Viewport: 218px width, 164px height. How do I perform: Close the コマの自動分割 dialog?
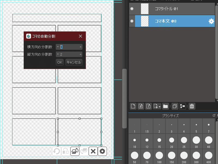[80, 36]
